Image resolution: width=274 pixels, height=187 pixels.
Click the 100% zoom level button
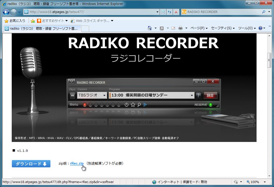(x=253, y=182)
